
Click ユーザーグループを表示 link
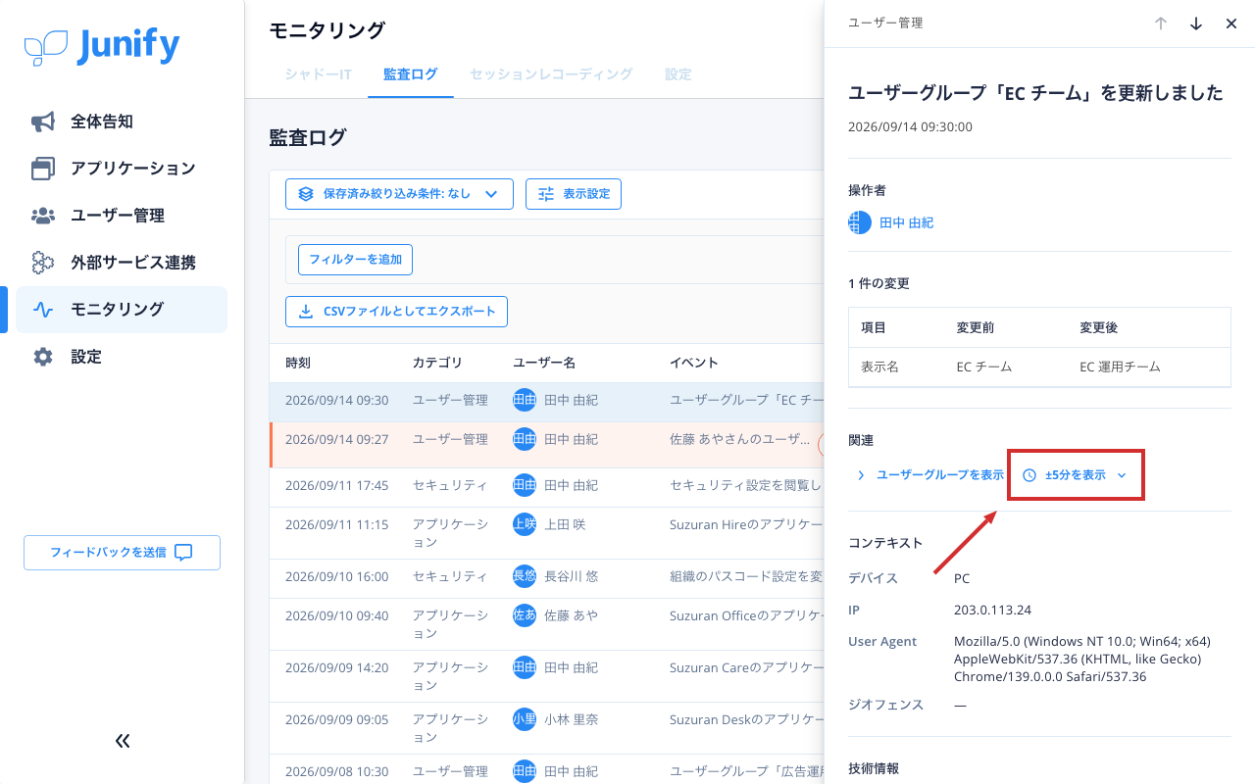930,475
